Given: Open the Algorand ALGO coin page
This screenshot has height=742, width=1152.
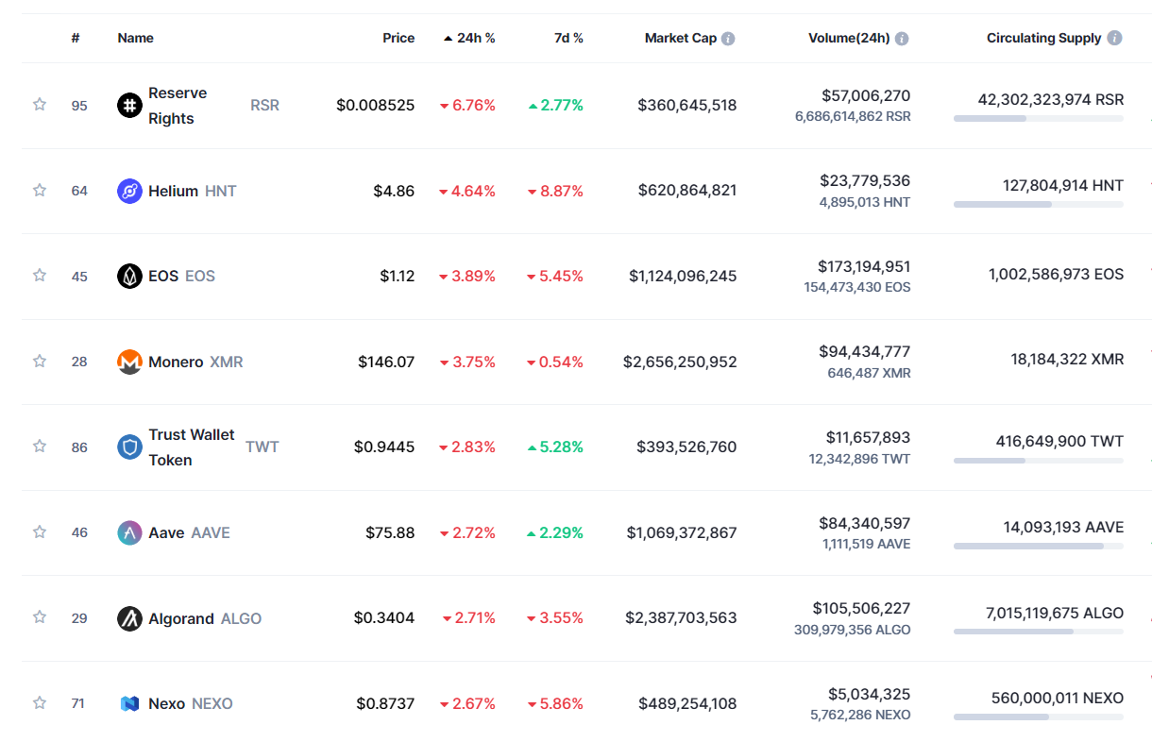Looking at the screenshot, I should click(x=181, y=618).
